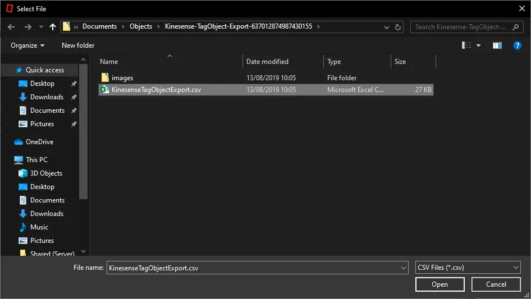Image resolution: width=531 pixels, height=299 pixels.
Task: Open pinned Documents under Quick access
Action: click(x=47, y=111)
